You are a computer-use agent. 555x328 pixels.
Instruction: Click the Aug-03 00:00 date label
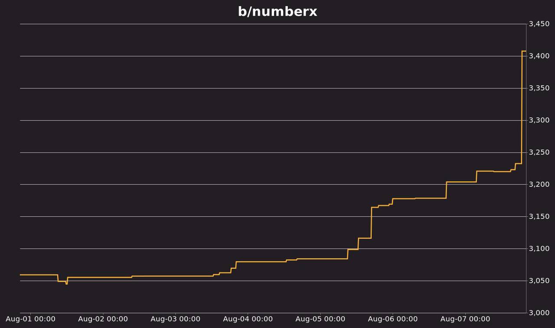[175, 319]
